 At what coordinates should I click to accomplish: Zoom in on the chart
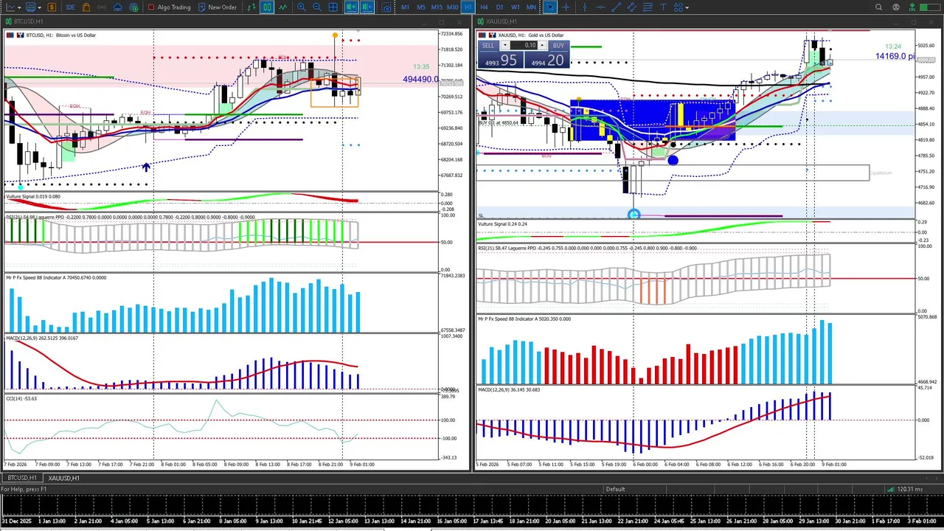(x=302, y=7)
